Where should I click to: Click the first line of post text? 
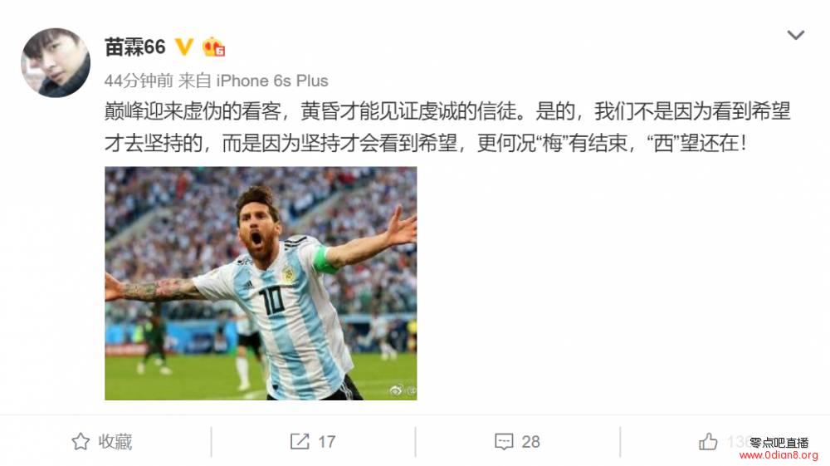447,111
